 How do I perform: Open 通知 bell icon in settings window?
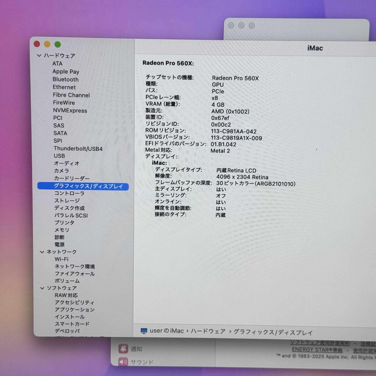click(x=123, y=348)
